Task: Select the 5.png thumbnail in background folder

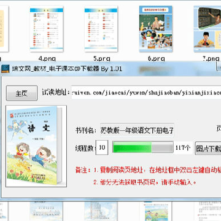Action: tap(101, 29)
